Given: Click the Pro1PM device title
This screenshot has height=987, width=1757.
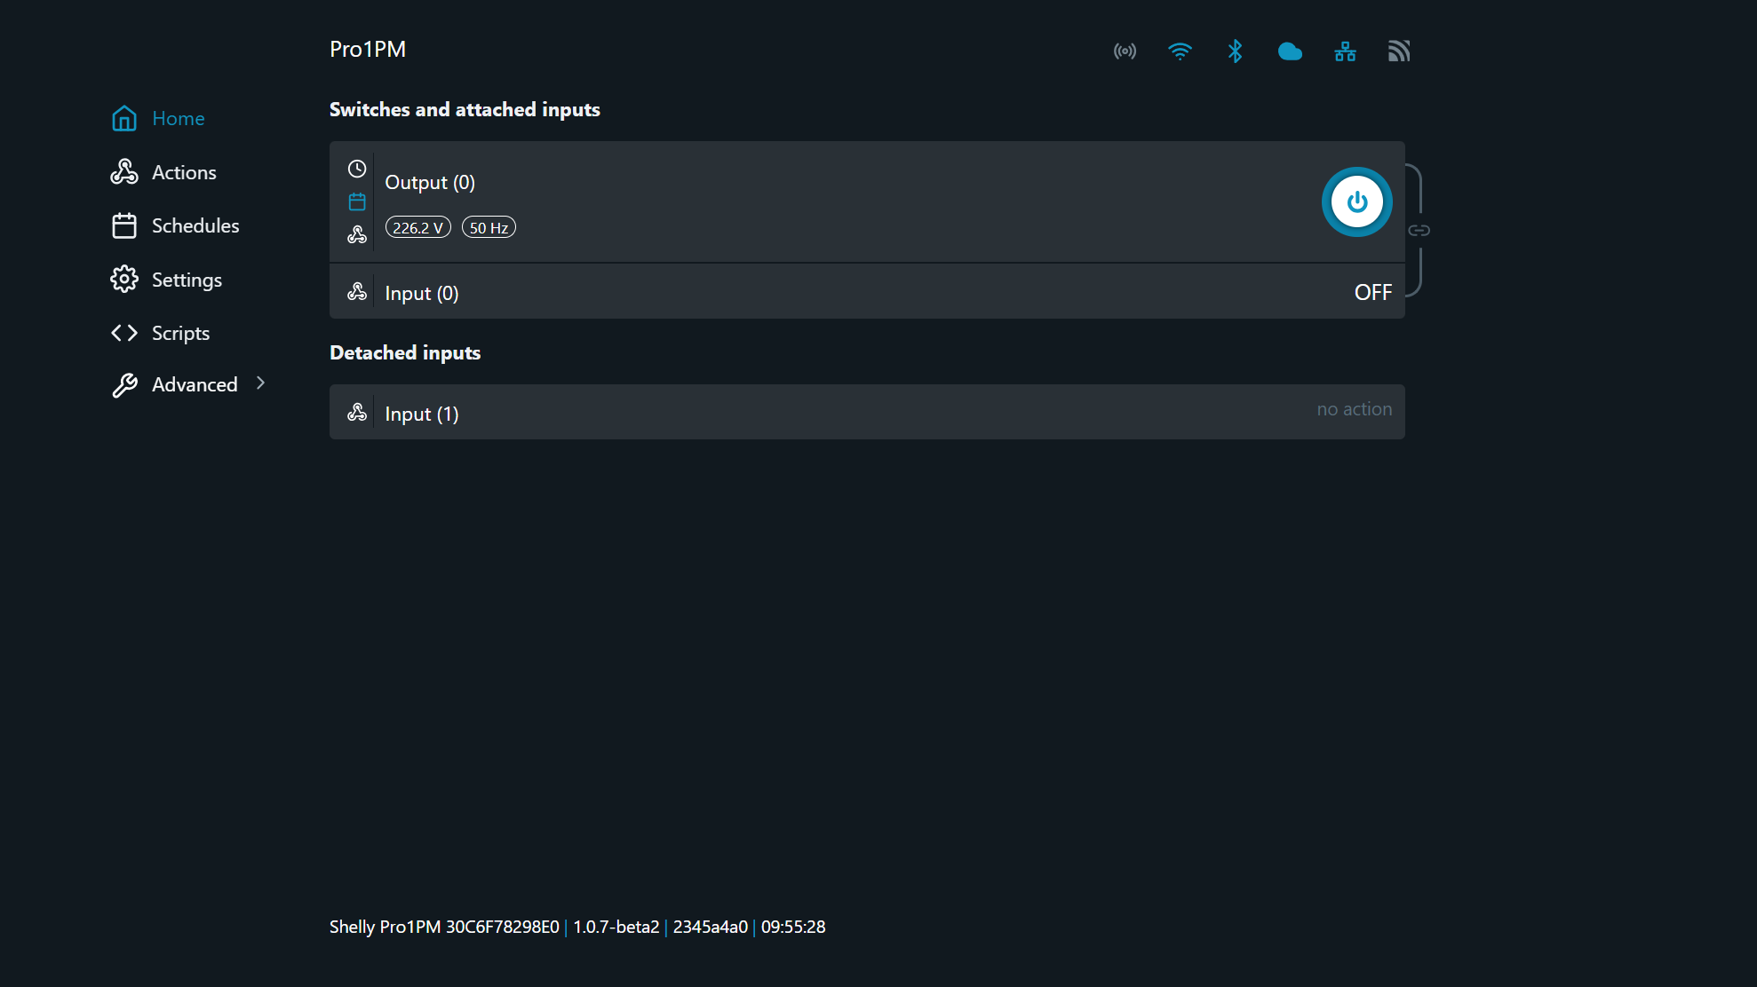Looking at the screenshot, I should tap(367, 49).
